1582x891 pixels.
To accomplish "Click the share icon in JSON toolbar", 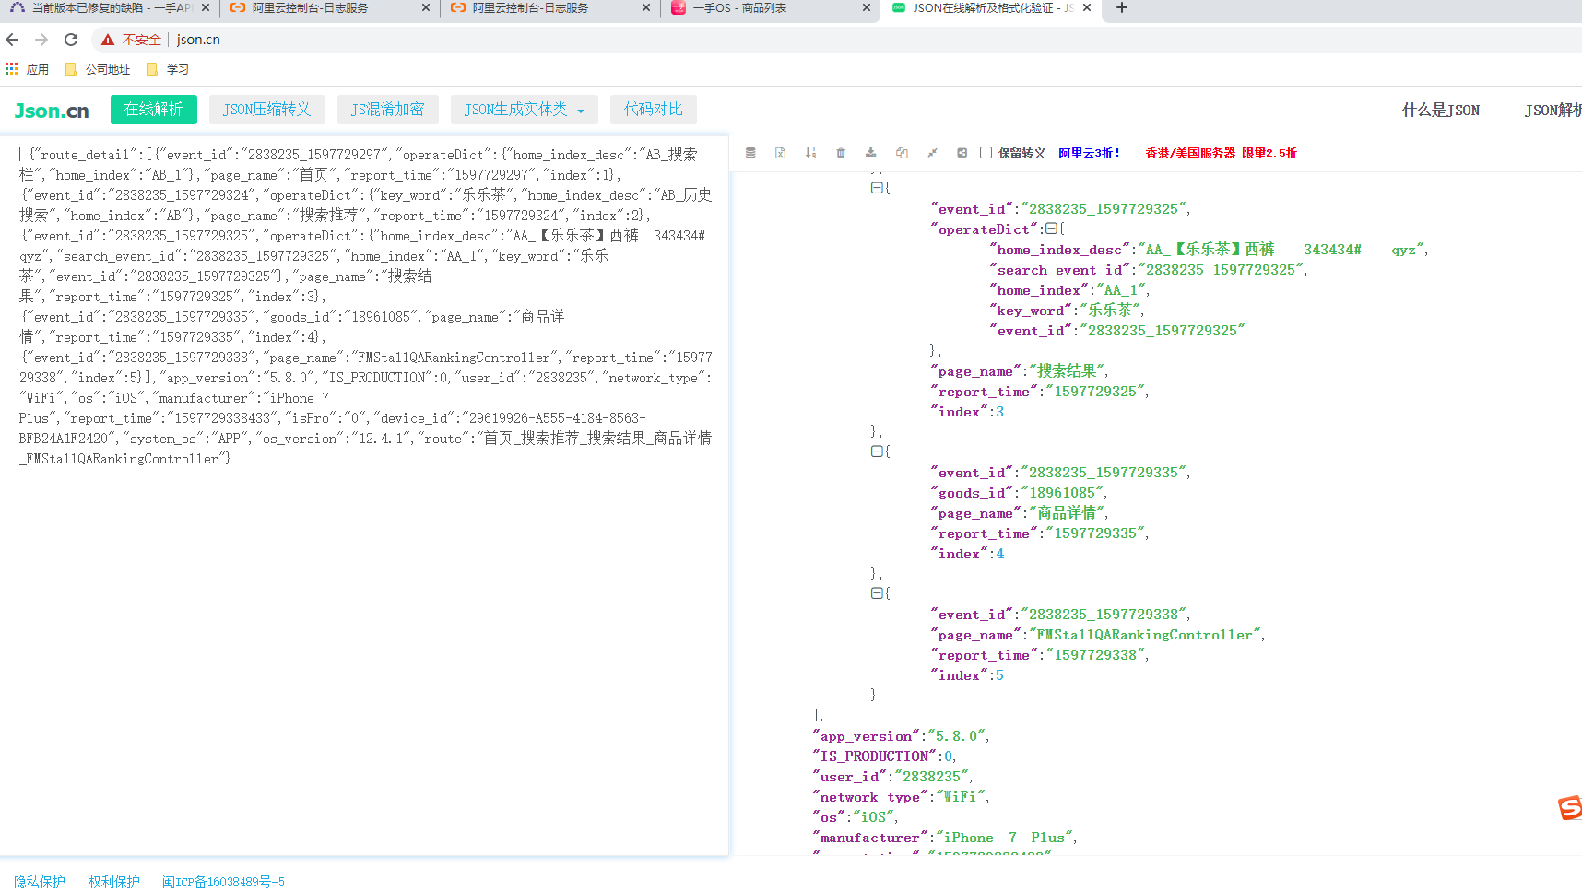I will pos(962,153).
